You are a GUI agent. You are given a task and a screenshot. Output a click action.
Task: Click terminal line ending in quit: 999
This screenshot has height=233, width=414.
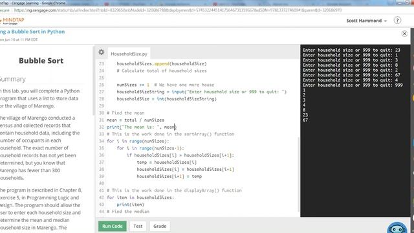(x=353, y=85)
